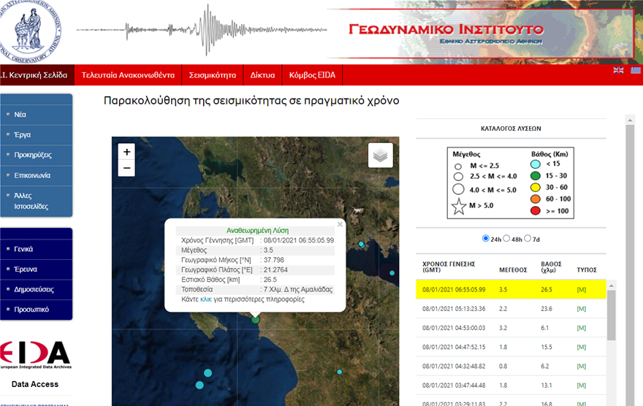Viewport: 643px width, 406px height.
Task: Open the Δίκτυα menu
Action: [262, 75]
